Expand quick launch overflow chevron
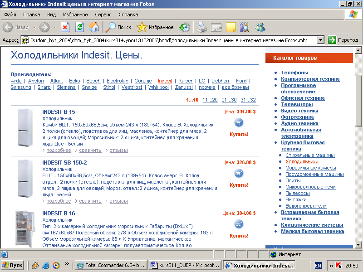This screenshot has height=272, width=363. click(67, 263)
